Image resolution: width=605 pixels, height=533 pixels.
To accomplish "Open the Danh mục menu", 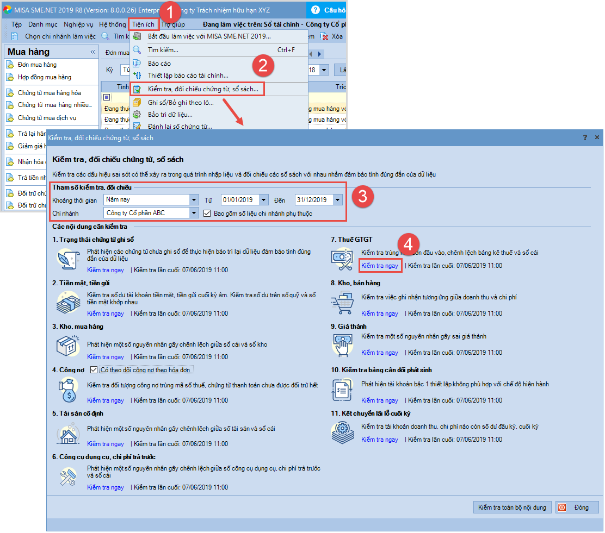I will [x=43, y=24].
